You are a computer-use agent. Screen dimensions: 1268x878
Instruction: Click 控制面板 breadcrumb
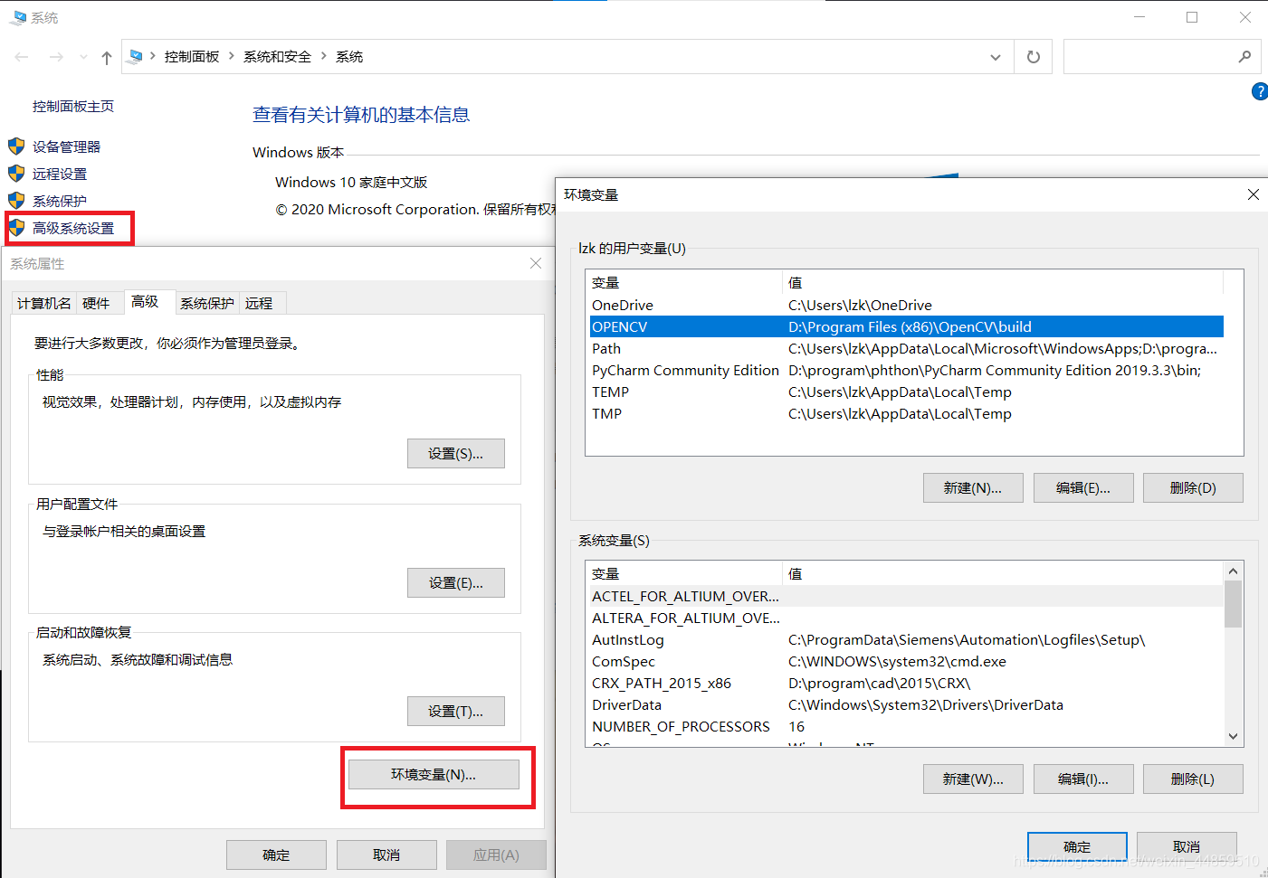point(192,57)
